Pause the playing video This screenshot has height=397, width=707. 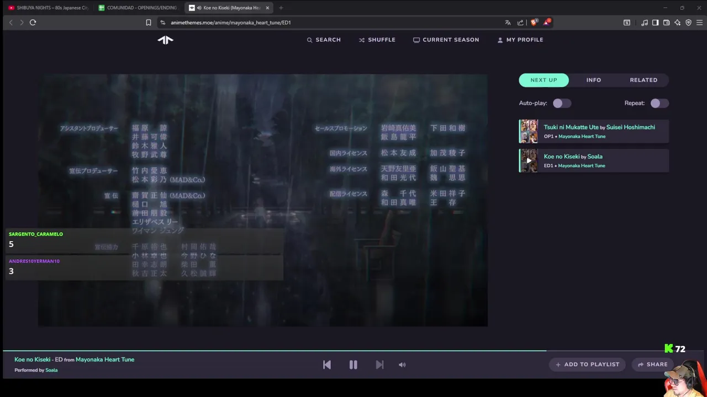point(353,364)
